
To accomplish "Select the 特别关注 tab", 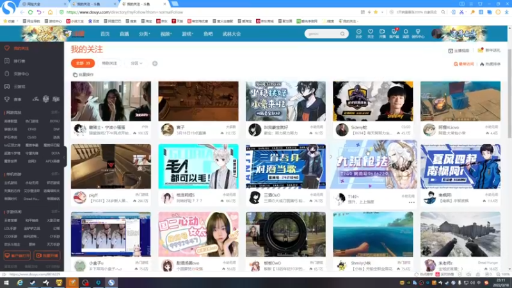I will coord(109,63).
